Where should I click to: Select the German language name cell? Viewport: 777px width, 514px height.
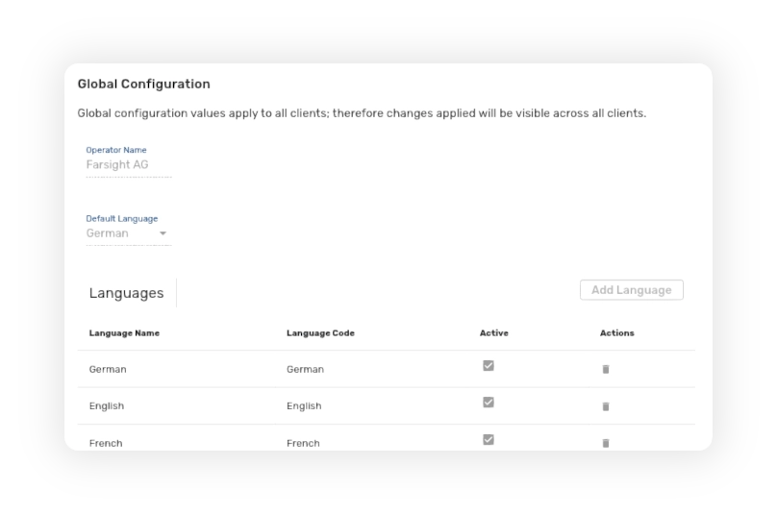[x=108, y=369]
